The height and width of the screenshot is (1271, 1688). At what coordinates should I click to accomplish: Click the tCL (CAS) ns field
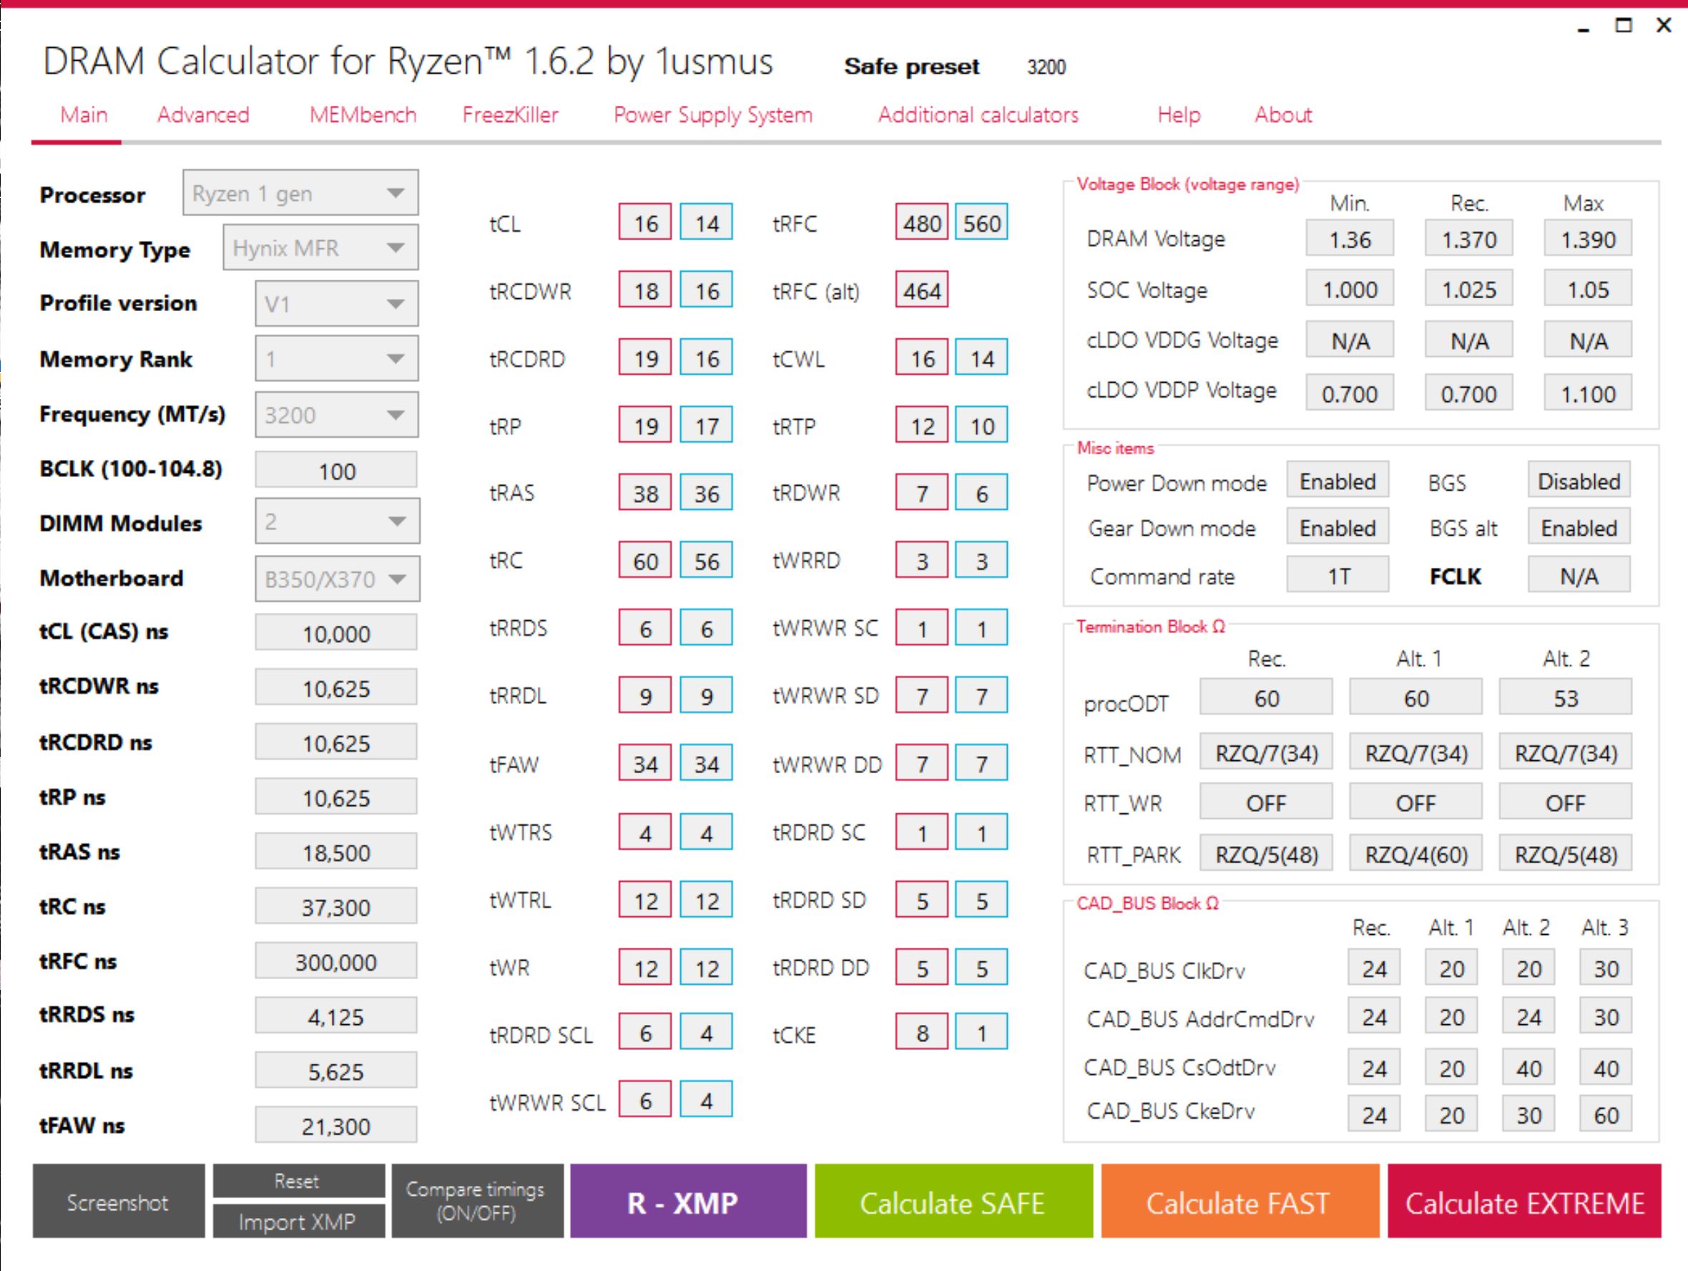335,632
